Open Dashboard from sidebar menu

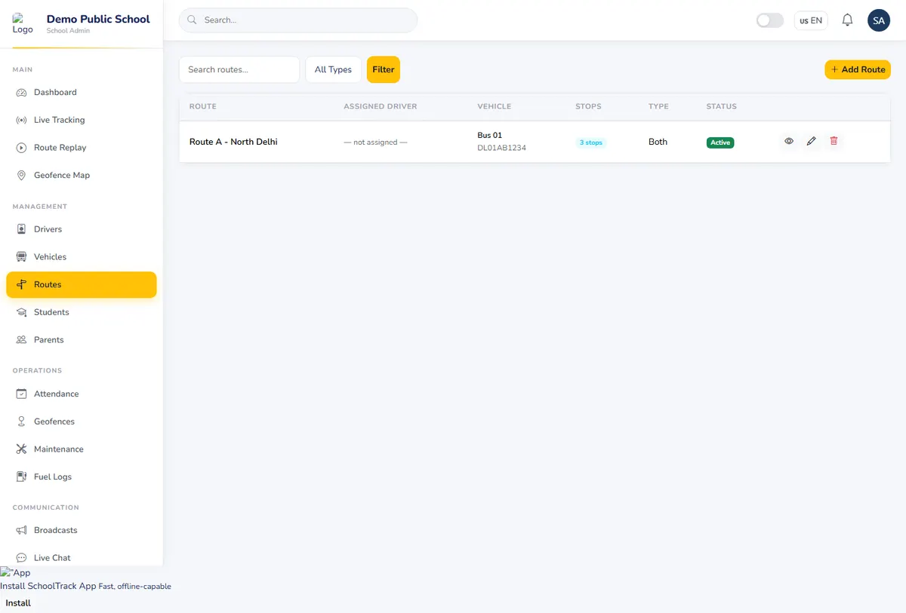point(82,93)
